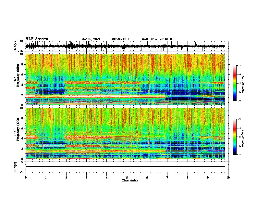Image resolution: width=257 pixels, height=199 pixels.
Task: Click the '-3' tick on ch.2 color bar
Action: (239, 119)
